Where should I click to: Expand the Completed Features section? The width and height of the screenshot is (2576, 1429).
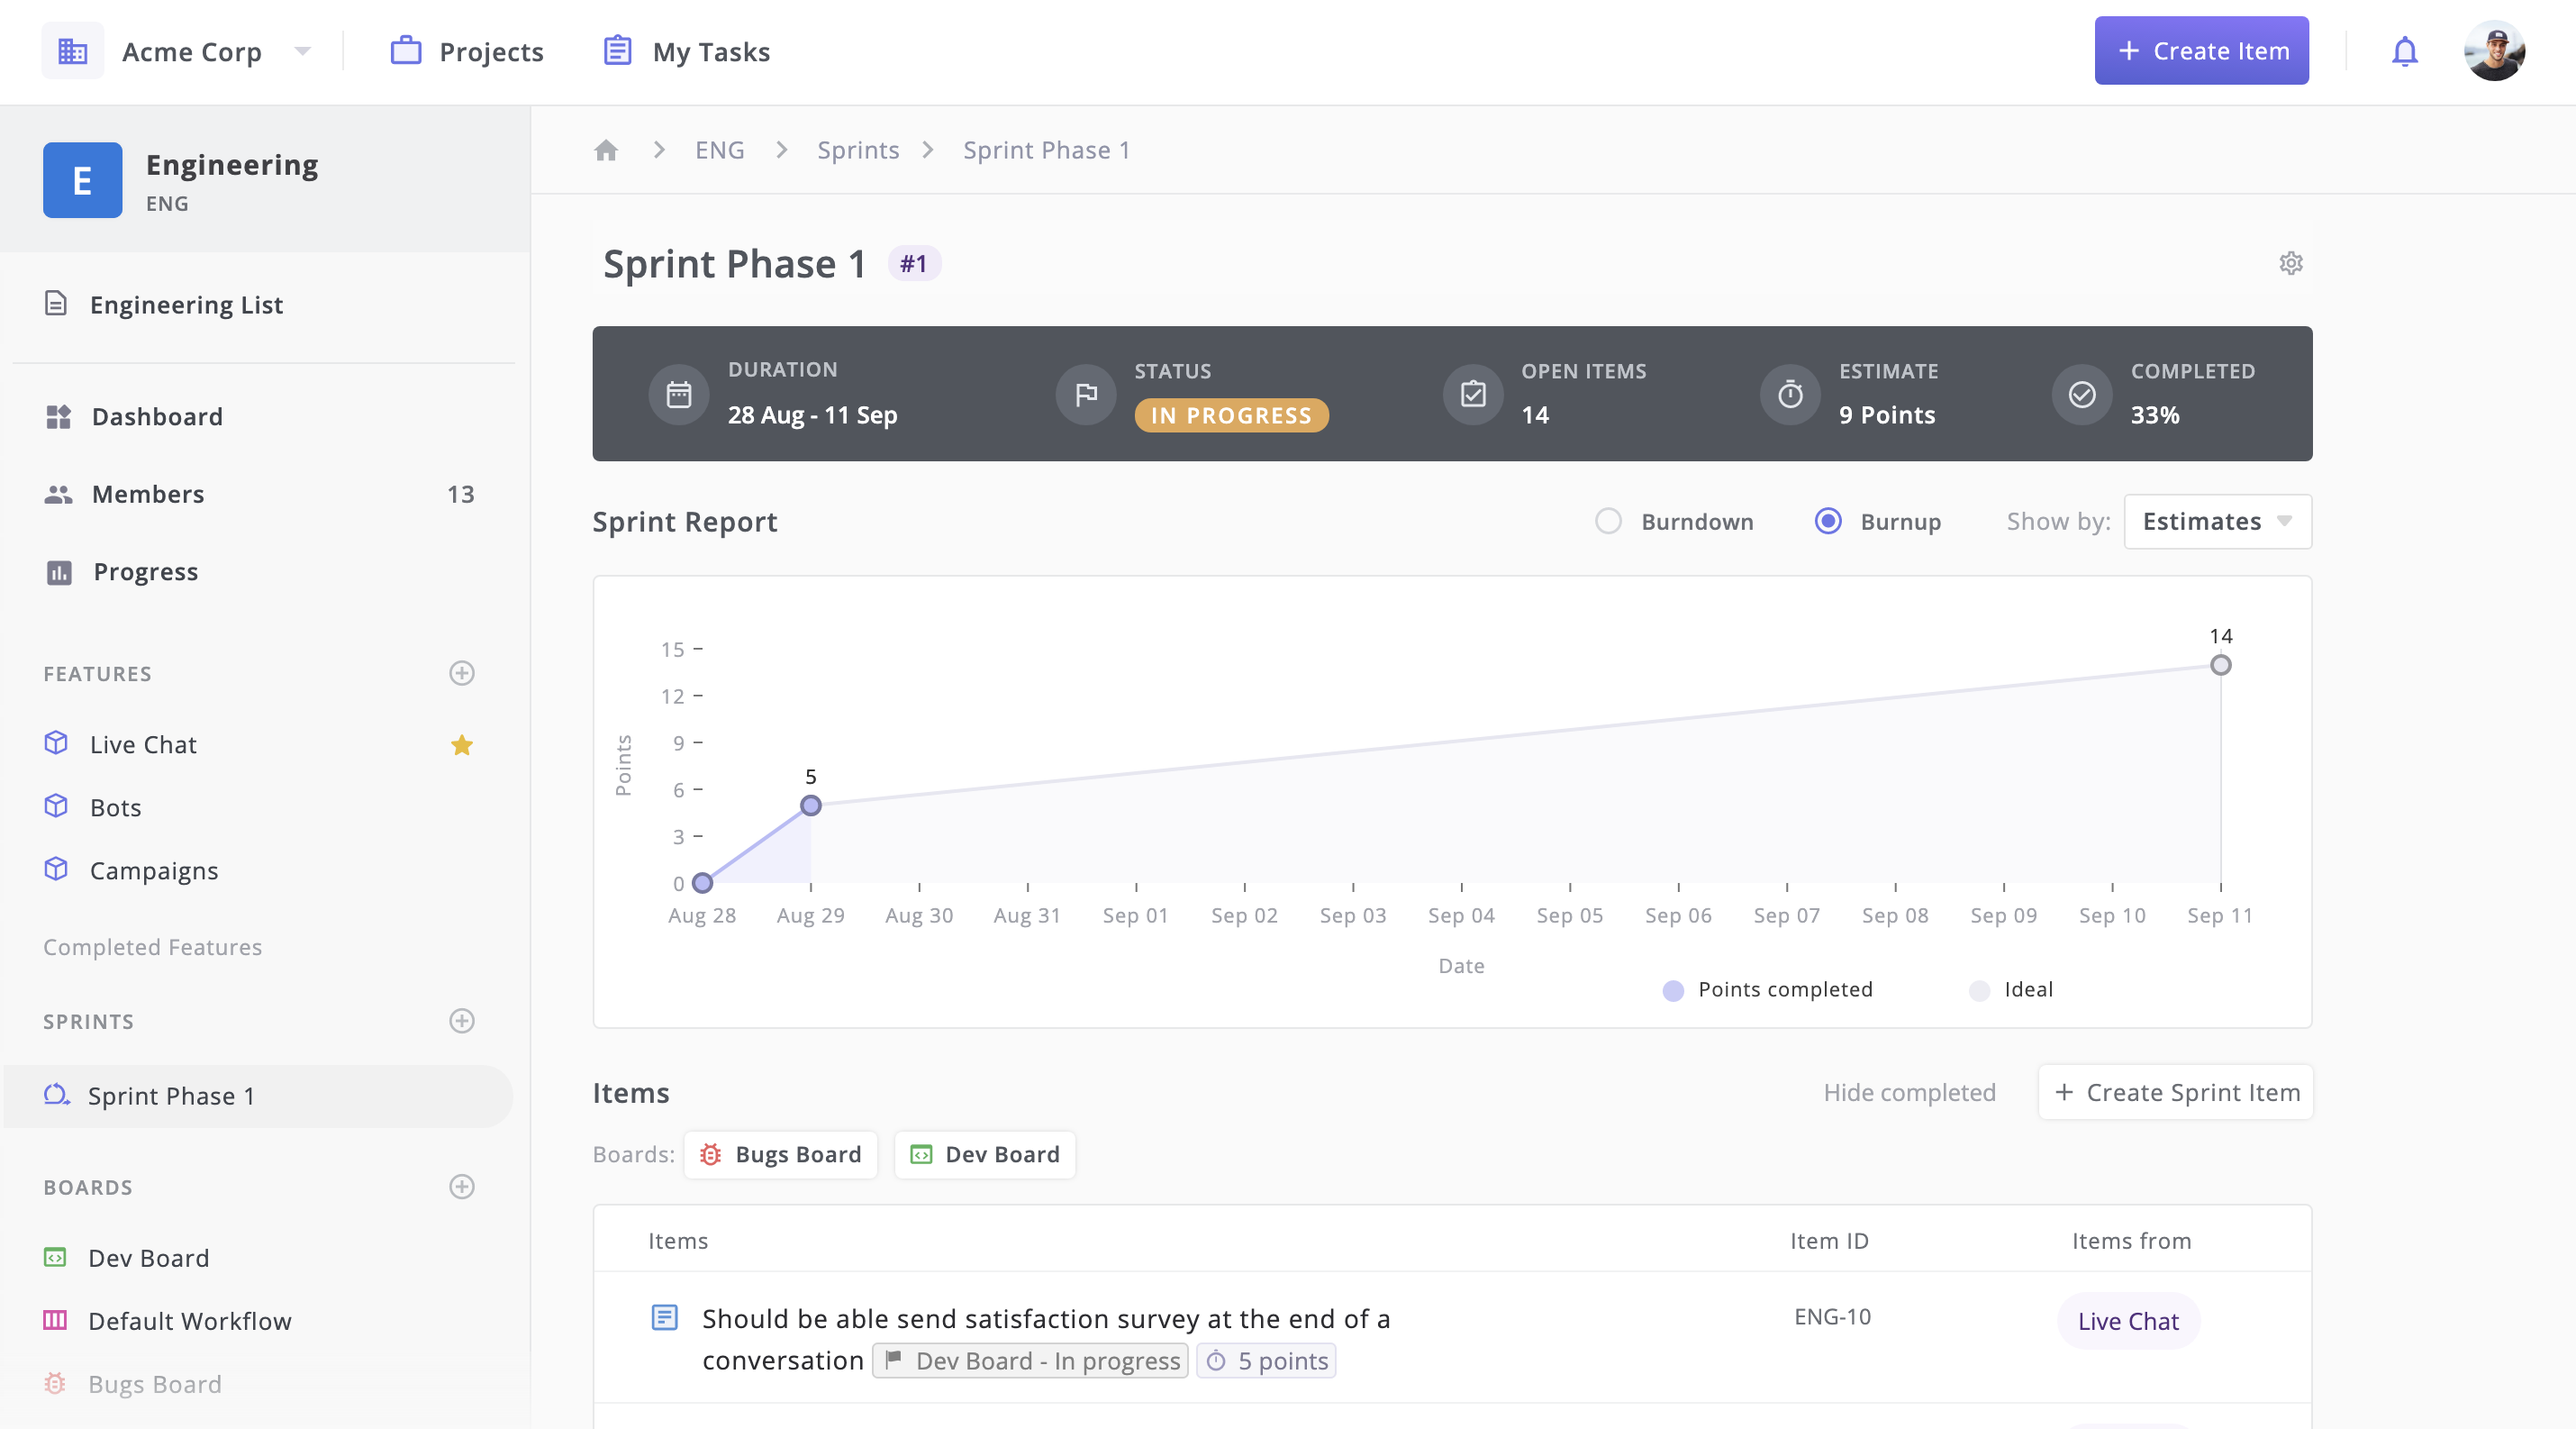[152, 947]
